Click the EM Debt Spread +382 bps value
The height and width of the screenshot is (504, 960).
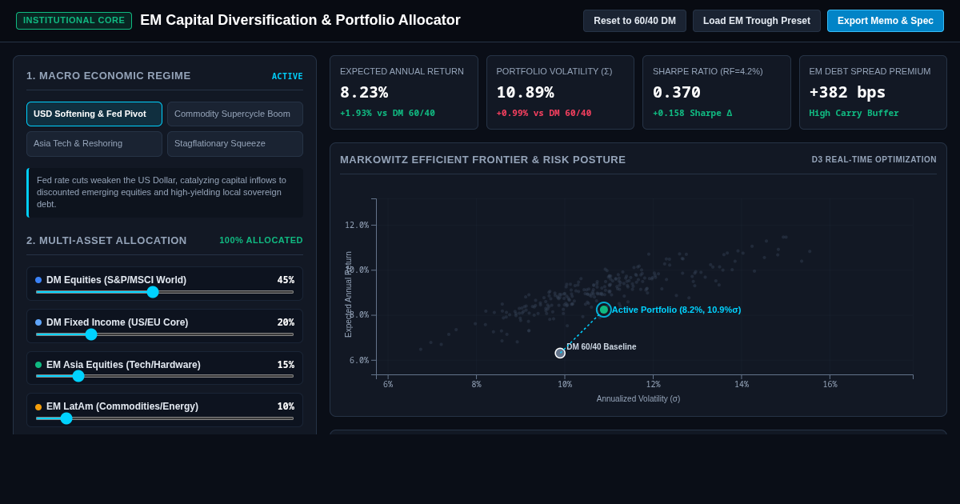click(847, 92)
